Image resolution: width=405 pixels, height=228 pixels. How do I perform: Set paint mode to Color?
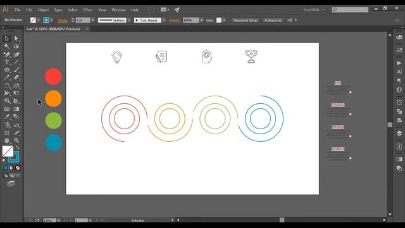(x=6, y=168)
